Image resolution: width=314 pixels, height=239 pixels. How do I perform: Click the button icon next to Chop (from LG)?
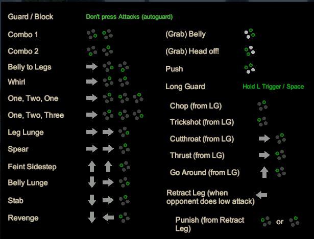[262, 105]
